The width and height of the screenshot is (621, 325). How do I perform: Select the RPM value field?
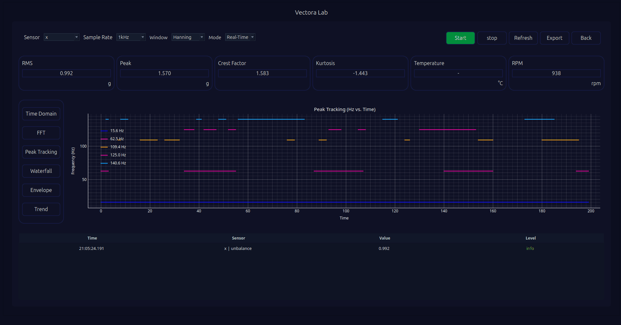click(x=556, y=73)
